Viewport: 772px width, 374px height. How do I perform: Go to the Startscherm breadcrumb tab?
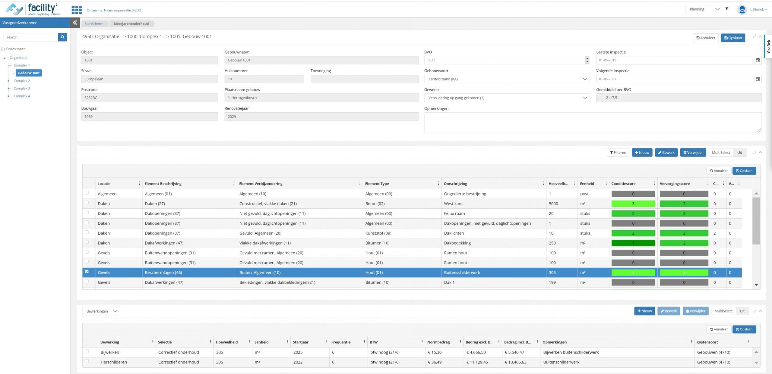pyautogui.click(x=94, y=23)
